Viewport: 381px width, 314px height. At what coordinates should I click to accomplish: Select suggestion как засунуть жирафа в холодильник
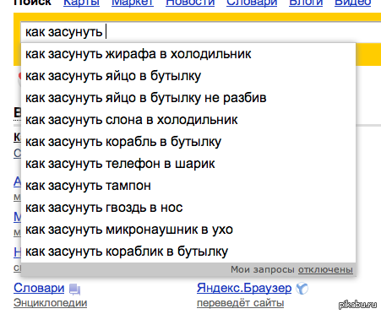[188, 54]
